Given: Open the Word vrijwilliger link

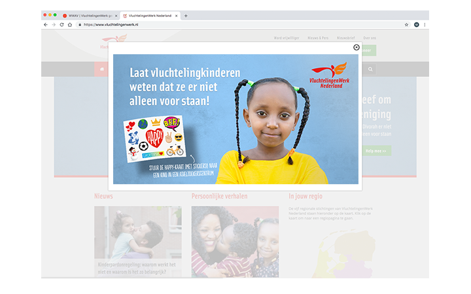Looking at the screenshot, I should 287,38.
